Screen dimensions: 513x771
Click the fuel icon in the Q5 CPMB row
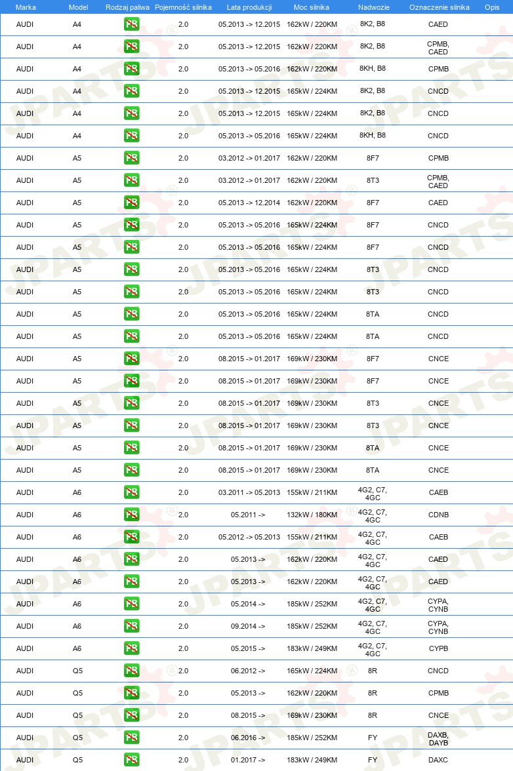(131, 693)
